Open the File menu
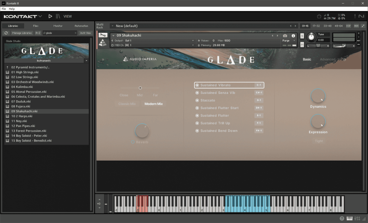Image resolution: width=368 pixels, height=223 pixels. coord(4,9)
